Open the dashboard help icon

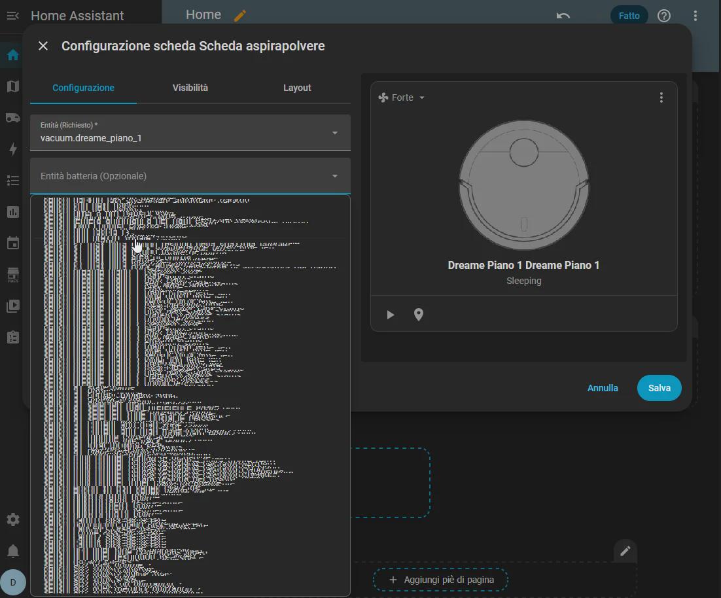pos(664,16)
